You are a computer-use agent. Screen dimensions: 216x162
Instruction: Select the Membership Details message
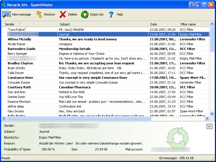tap(75, 49)
